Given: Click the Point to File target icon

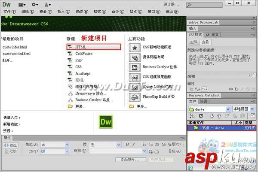Looking at the screenshot, I should coord(150,151).
